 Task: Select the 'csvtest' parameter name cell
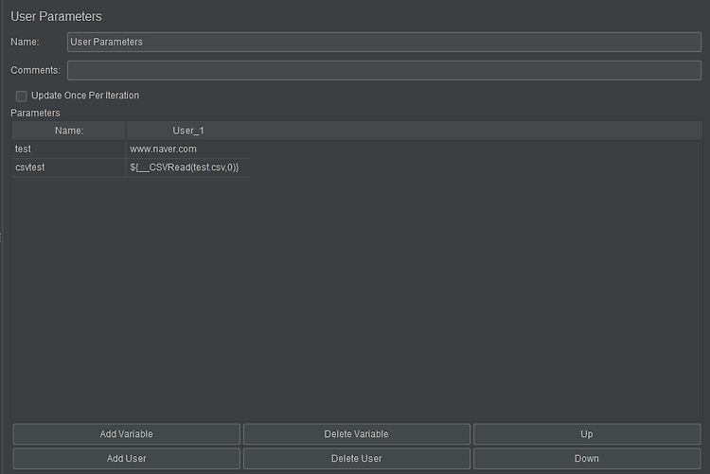click(68, 167)
